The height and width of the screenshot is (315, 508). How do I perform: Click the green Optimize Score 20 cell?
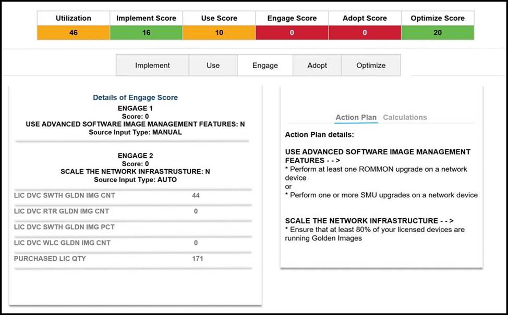[438, 33]
